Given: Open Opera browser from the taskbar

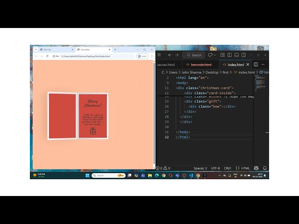Looking at the screenshot, I should (x=171, y=175).
